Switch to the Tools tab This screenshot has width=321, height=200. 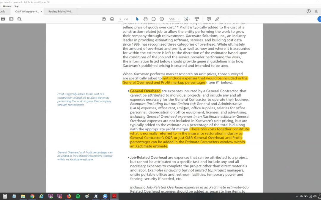[2, 12]
